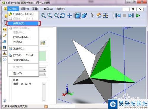Open the 帮助(H) menu
This screenshot has height=109, width=148.
click(x=61, y=9)
